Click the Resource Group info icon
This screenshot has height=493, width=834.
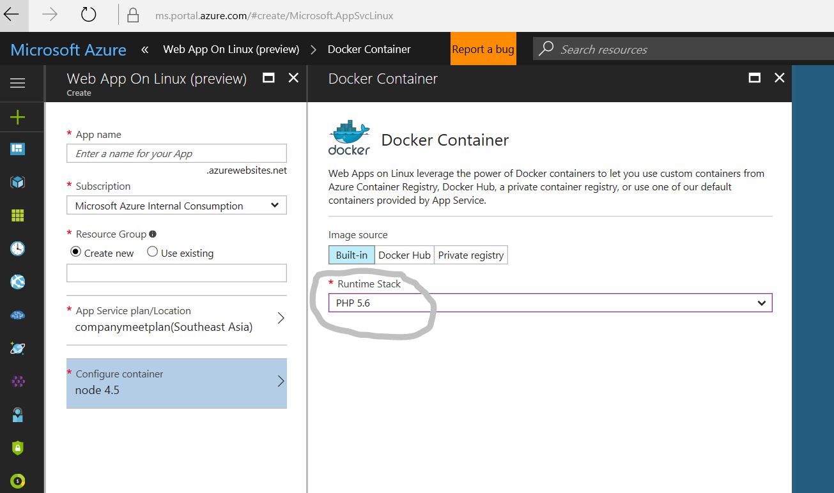tap(153, 234)
